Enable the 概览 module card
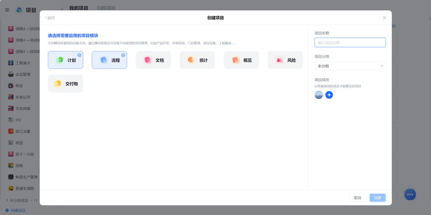This screenshot has width=431, height=215. tap(241, 60)
